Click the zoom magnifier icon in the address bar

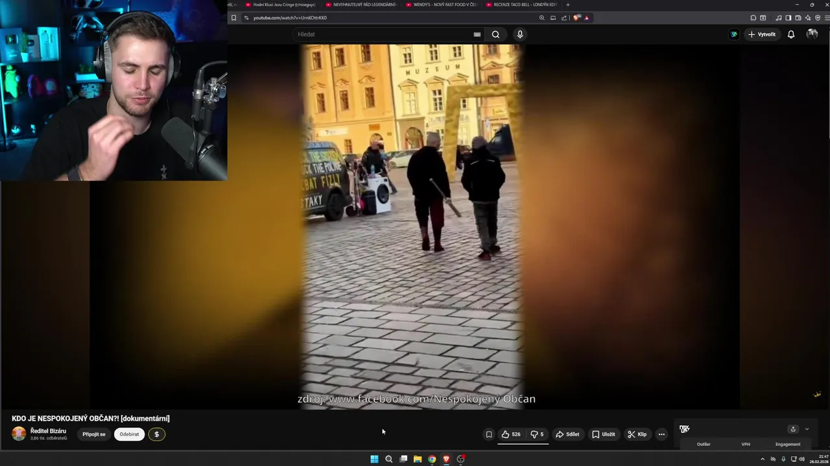(x=541, y=18)
